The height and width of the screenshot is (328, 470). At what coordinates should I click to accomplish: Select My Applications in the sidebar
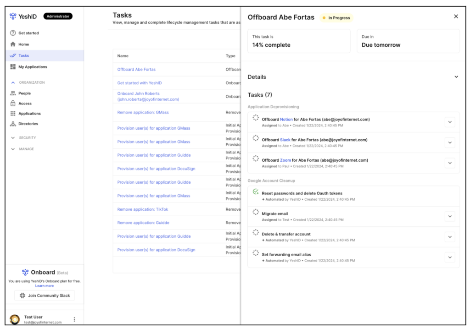(45, 67)
